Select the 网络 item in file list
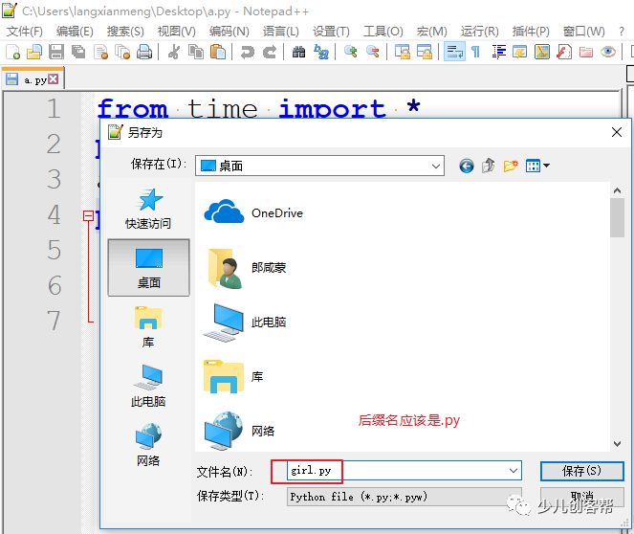The width and height of the screenshot is (634, 534). point(239,431)
